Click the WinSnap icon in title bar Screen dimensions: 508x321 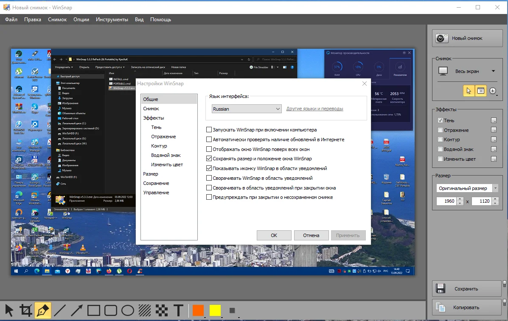pos(6,7)
